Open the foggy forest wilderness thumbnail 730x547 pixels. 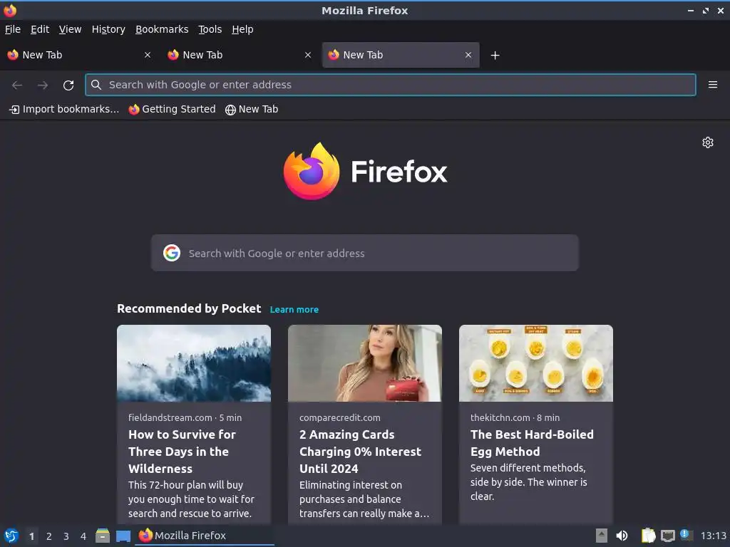[194, 363]
